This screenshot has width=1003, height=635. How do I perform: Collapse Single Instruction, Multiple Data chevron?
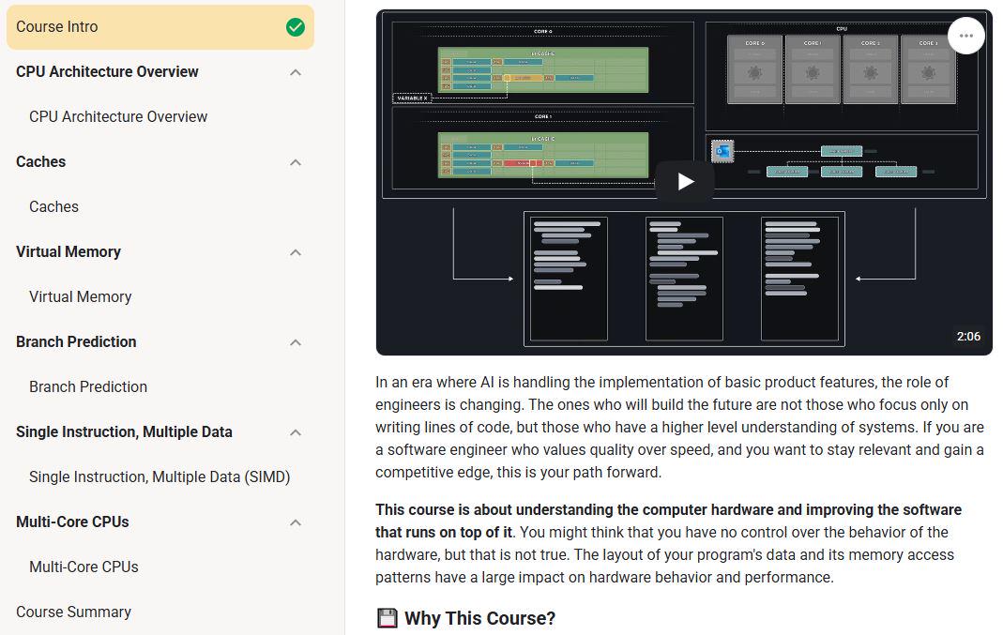pos(295,433)
